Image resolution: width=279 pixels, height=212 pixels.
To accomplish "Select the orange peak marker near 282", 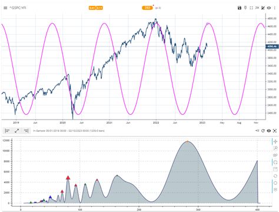I will (187, 141).
